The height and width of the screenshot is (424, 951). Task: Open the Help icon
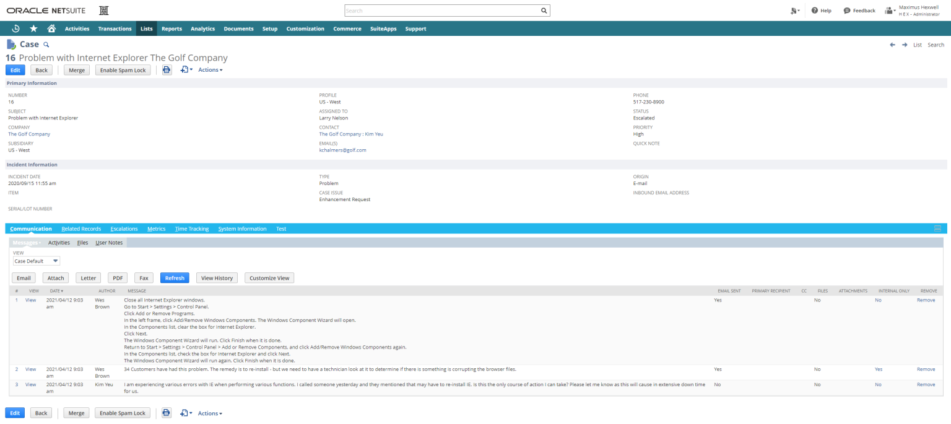(x=821, y=11)
